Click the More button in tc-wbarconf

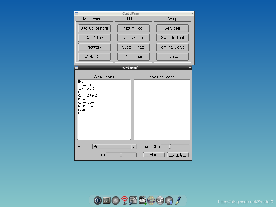(x=154, y=155)
